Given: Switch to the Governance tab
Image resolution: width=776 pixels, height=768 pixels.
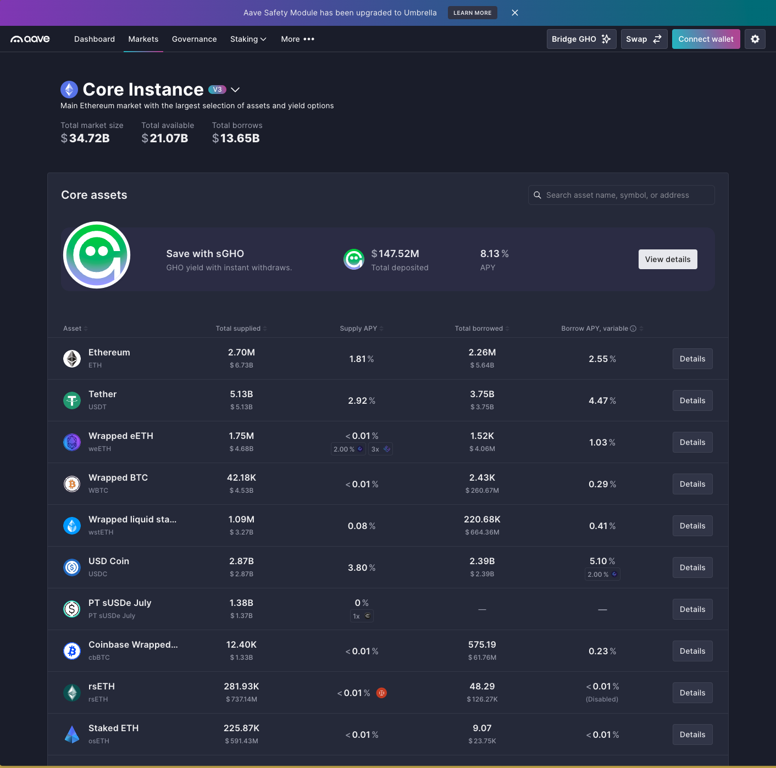Looking at the screenshot, I should [x=194, y=39].
